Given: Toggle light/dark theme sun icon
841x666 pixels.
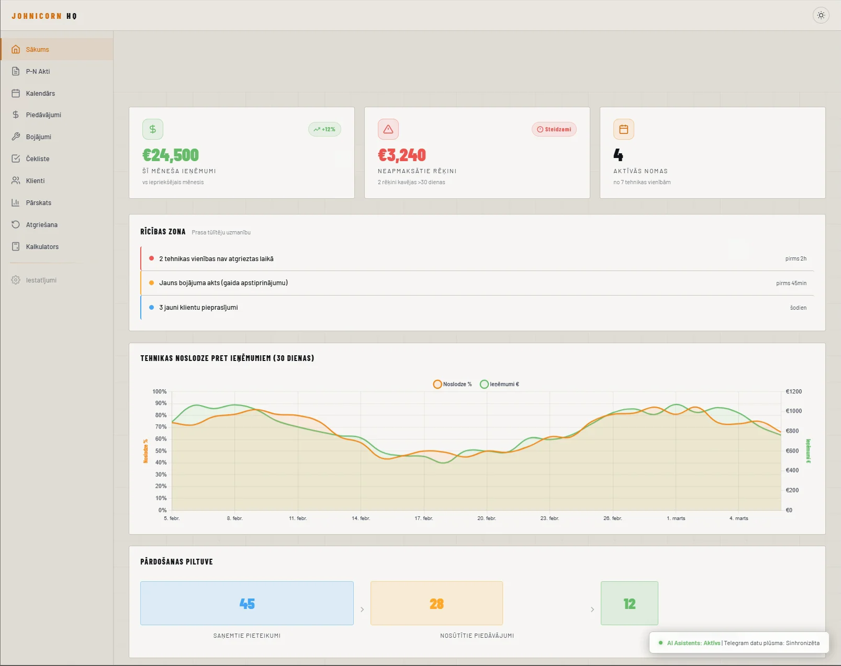Looking at the screenshot, I should point(821,15).
